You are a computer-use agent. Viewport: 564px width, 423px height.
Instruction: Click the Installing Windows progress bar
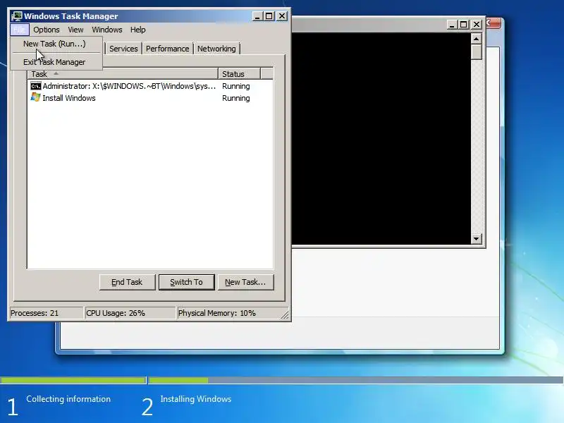point(356,380)
